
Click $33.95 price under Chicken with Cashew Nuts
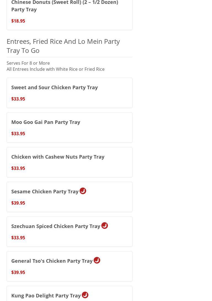pyautogui.click(x=18, y=168)
